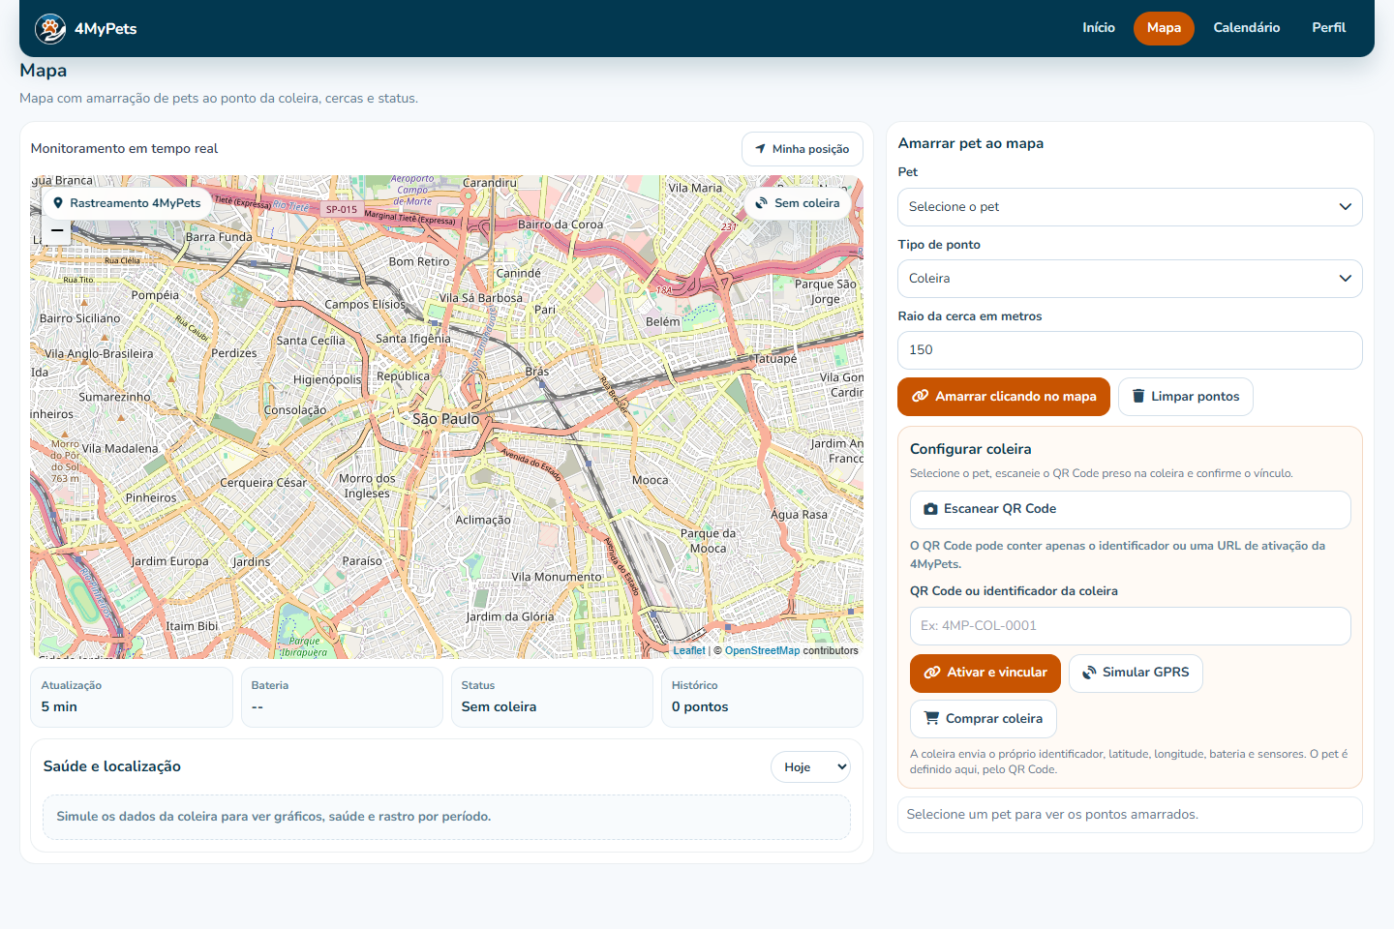Screen dimensions: 1394x929
Task: Center map using Minha posição
Action: [x=803, y=149]
